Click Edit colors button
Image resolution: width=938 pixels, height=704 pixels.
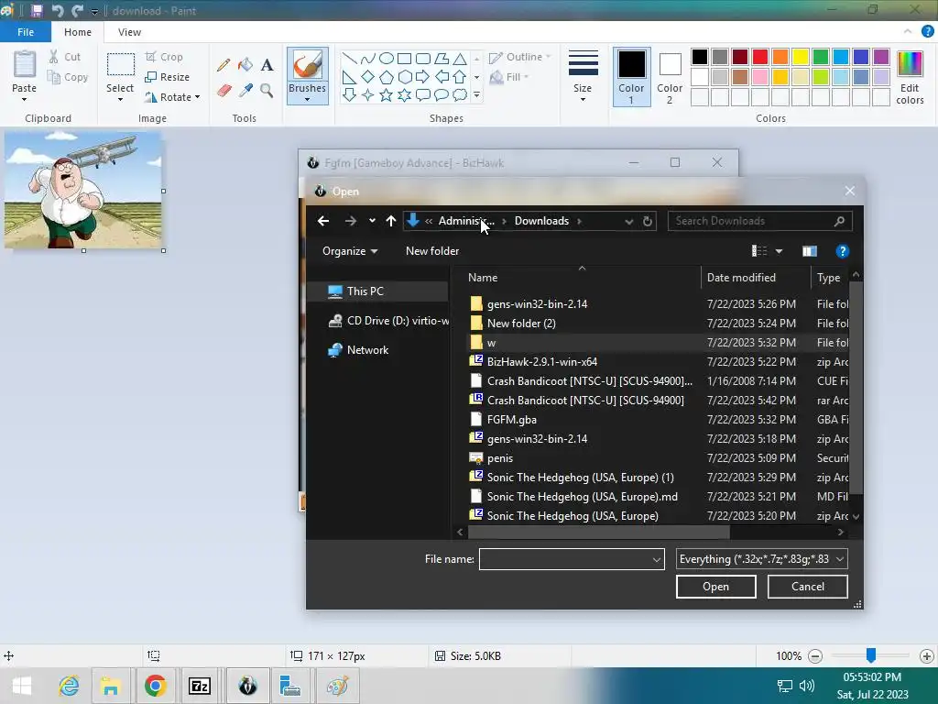tap(910, 78)
